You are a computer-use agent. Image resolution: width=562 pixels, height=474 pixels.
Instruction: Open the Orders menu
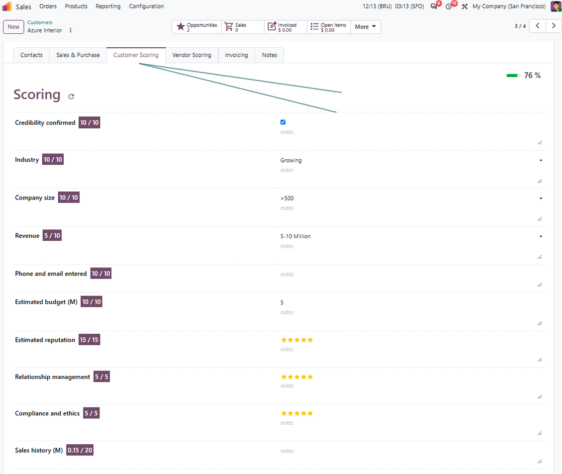click(48, 6)
